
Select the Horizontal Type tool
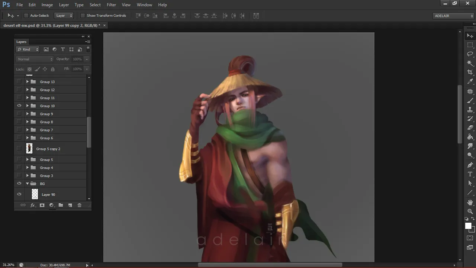click(470, 174)
